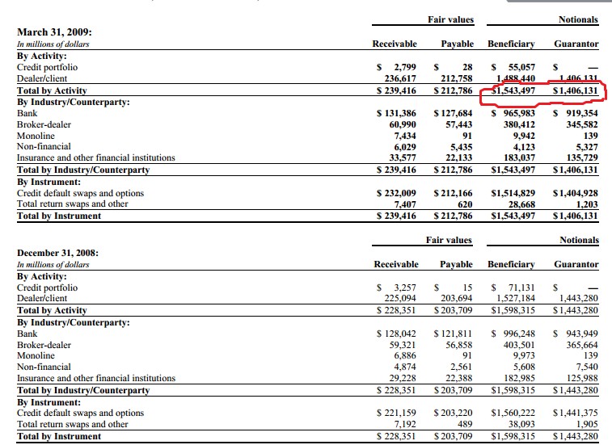Click Bank receivable value $128,042
The width and height of the screenshot is (612, 445).
tap(396, 333)
